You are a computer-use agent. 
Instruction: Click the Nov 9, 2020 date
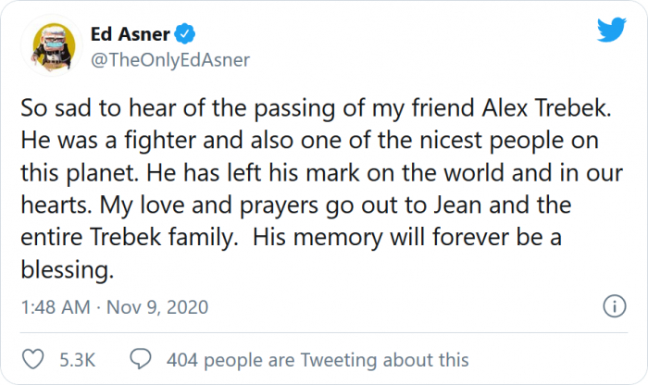156,306
